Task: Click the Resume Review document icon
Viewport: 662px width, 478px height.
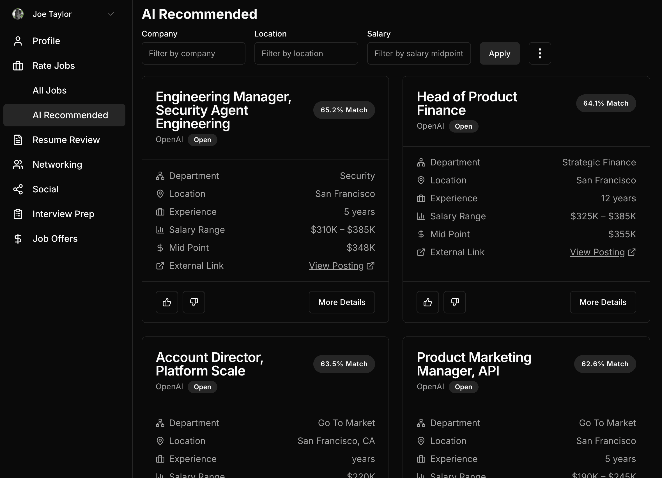Action: pyautogui.click(x=18, y=140)
